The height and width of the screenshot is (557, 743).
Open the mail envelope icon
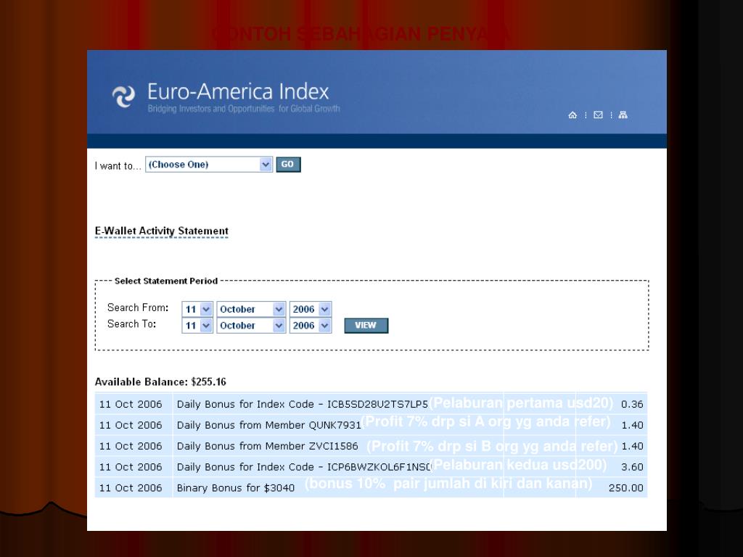(x=598, y=115)
